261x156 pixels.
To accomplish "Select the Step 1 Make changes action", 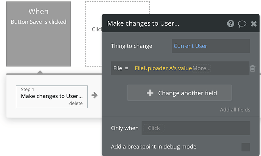I will point(51,96).
